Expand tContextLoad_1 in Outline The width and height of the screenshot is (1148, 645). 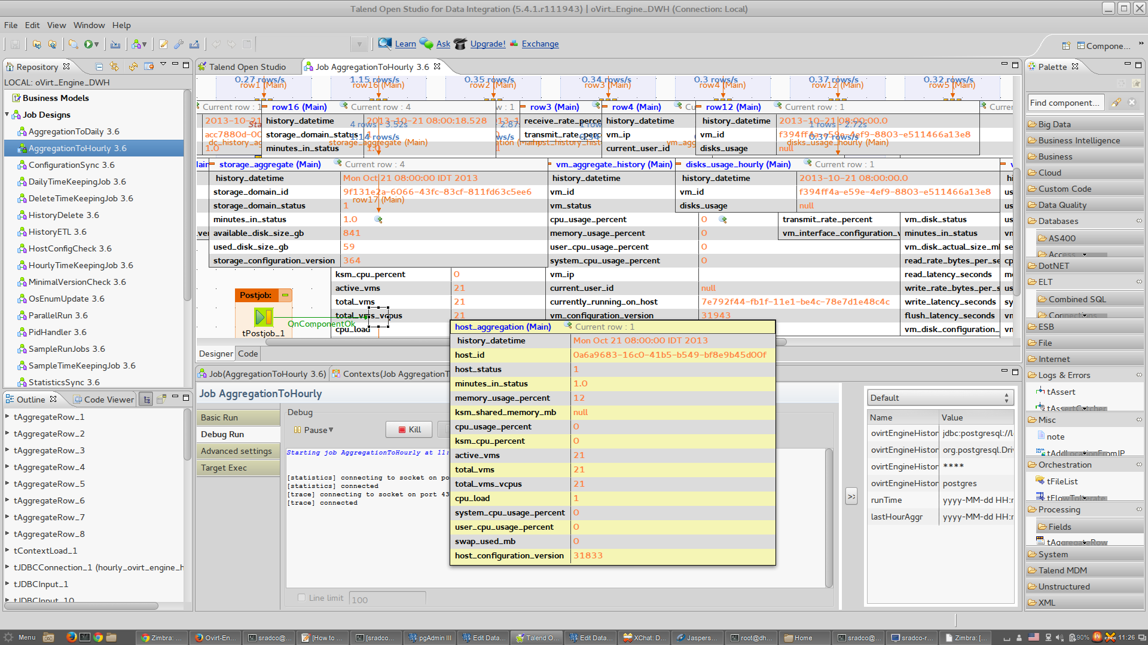coord(7,551)
